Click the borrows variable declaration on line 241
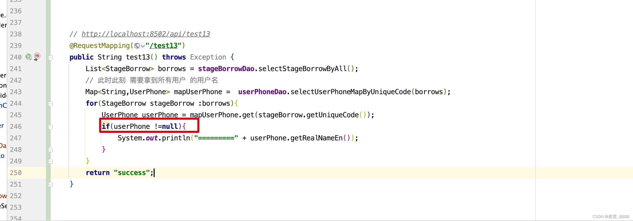Image resolution: width=633 pixels, height=221 pixels. click(172, 69)
